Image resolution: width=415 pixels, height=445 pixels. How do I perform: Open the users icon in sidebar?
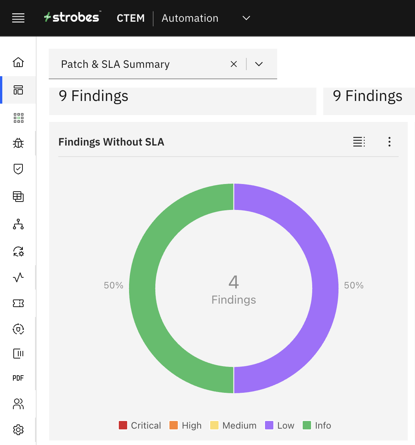point(18,404)
